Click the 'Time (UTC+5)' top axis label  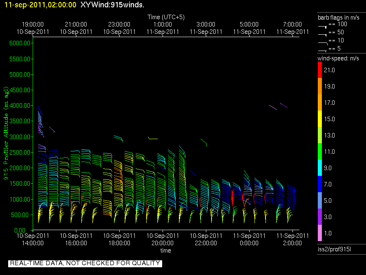click(166, 17)
